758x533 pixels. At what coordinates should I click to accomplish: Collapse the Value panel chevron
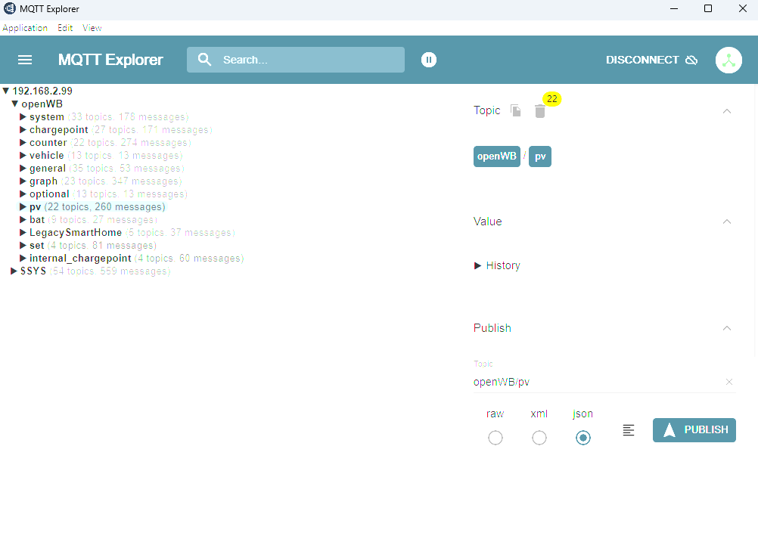[726, 222]
